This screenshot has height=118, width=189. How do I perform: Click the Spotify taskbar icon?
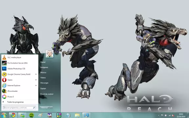[31, 115]
